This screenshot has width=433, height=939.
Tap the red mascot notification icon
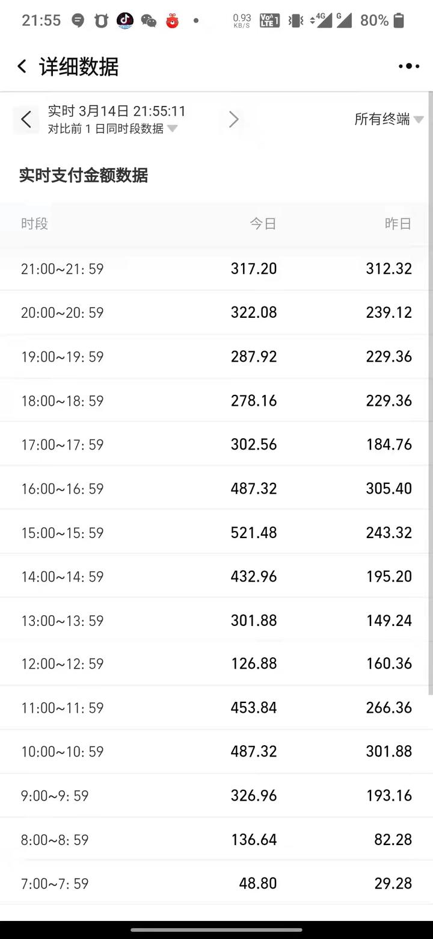(x=173, y=21)
